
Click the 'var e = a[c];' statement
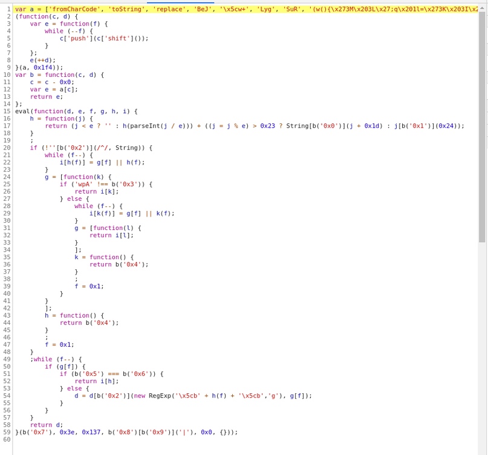tap(54, 90)
